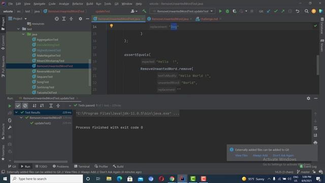Image resolution: width=325 pixels, height=183 pixels.
Task: Toggle the Project side tool window
Action: (3, 24)
